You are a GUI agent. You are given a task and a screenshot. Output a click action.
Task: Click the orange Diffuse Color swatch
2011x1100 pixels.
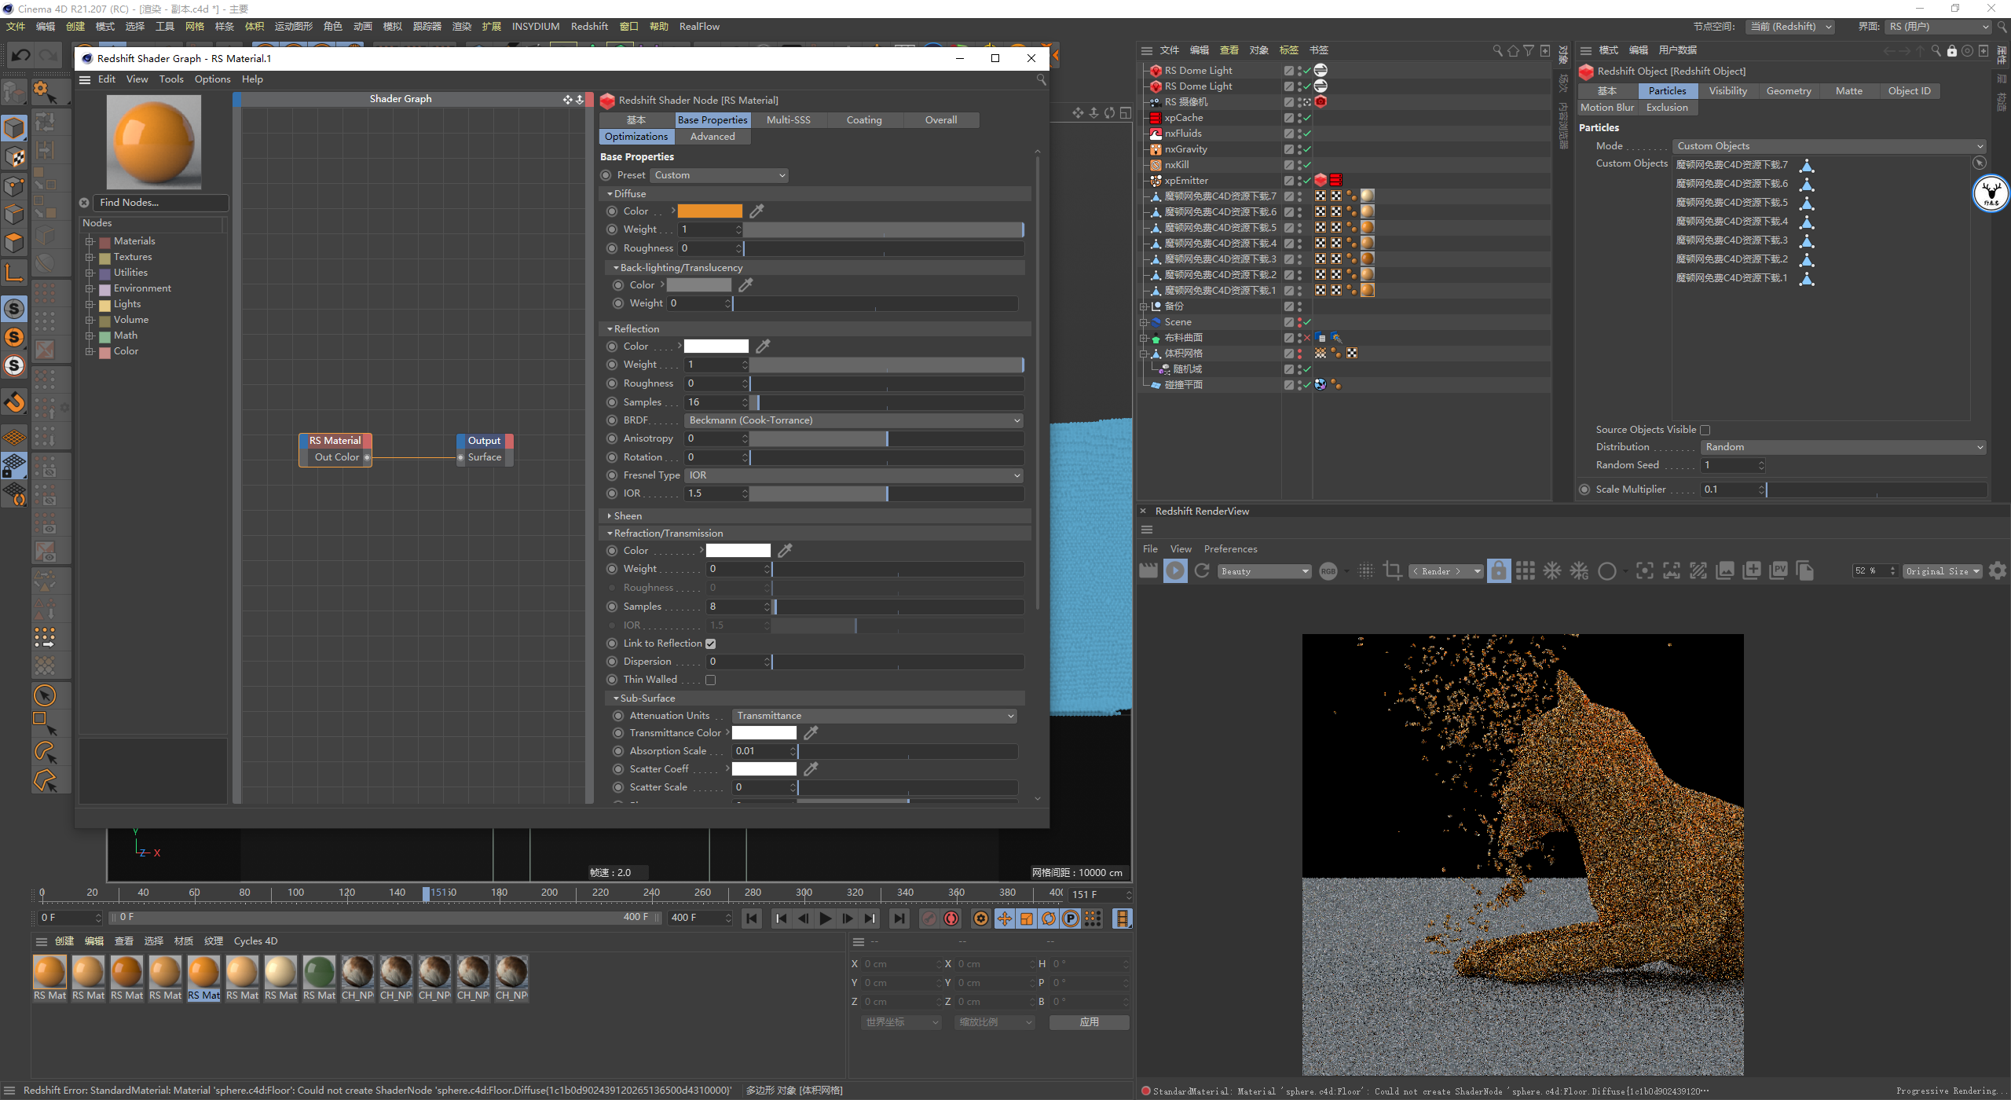pos(709,211)
